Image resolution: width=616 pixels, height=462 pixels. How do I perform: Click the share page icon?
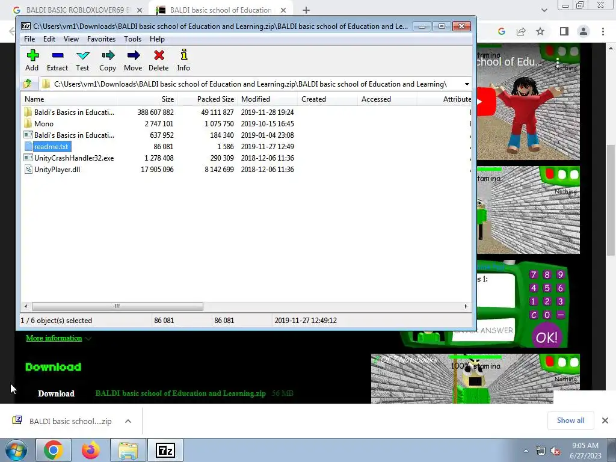pos(521,31)
